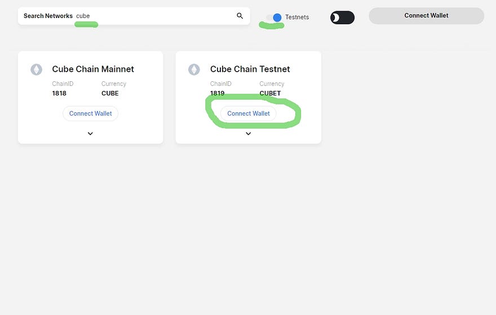Click the moon icon in the theme switch
Viewport: 496px width, 315px height.
(x=335, y=17)
